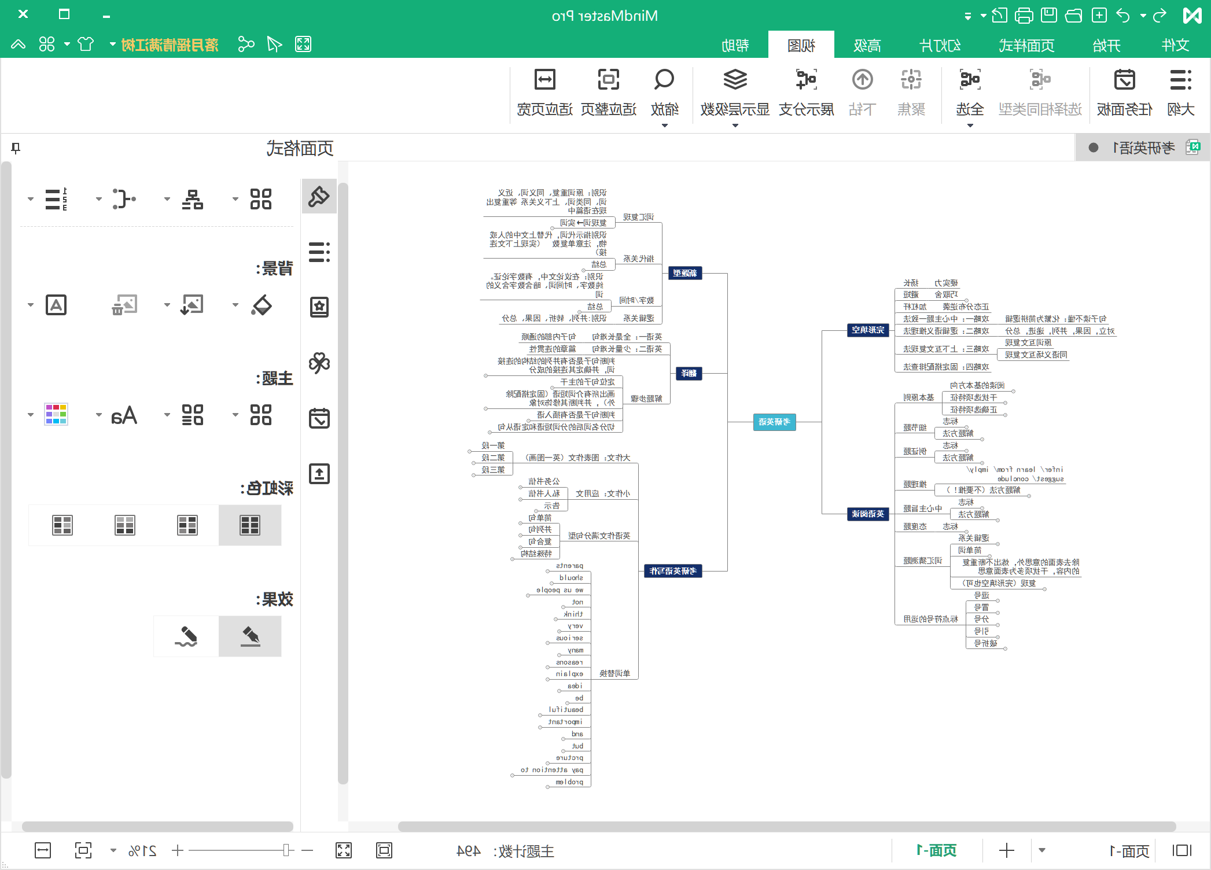Expand the 缩放 zoom dropdown
Screen dimensions: 1211x870
pos(665,126)
